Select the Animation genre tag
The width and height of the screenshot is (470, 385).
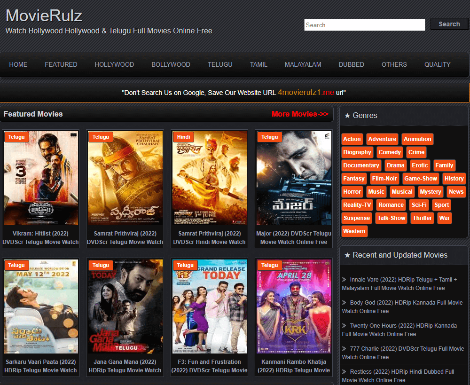tap(417, 139)
